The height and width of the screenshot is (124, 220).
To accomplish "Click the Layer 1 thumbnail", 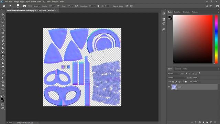I will [x=174, y=87].
